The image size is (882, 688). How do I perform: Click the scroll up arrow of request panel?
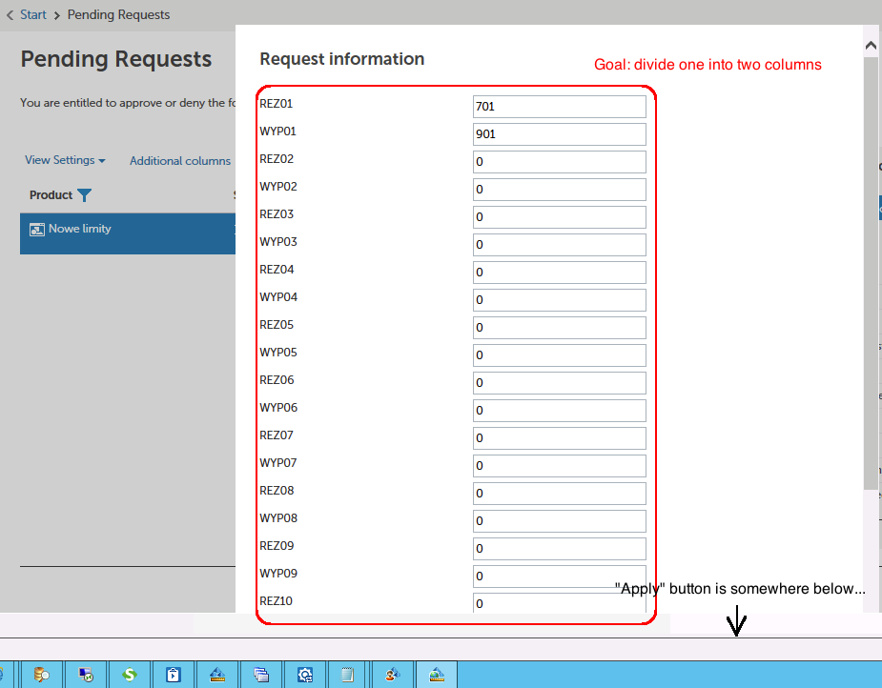click(871, 46)
